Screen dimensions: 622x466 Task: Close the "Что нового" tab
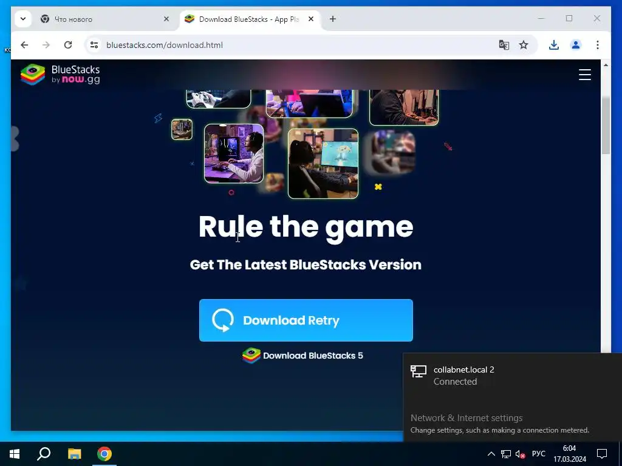click(x=166, y=19)
